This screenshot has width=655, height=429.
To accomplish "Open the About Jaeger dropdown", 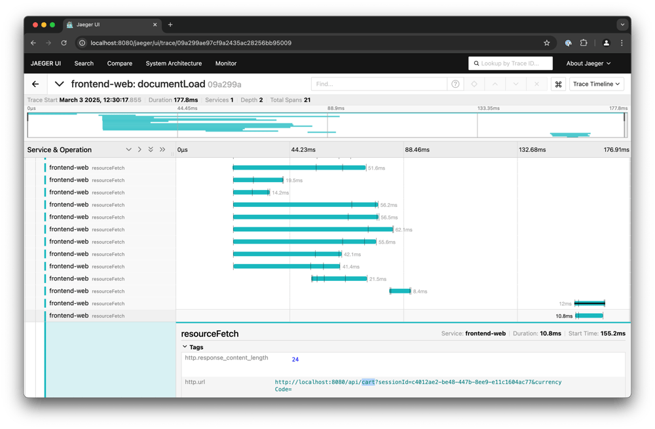I will [588, 64].
